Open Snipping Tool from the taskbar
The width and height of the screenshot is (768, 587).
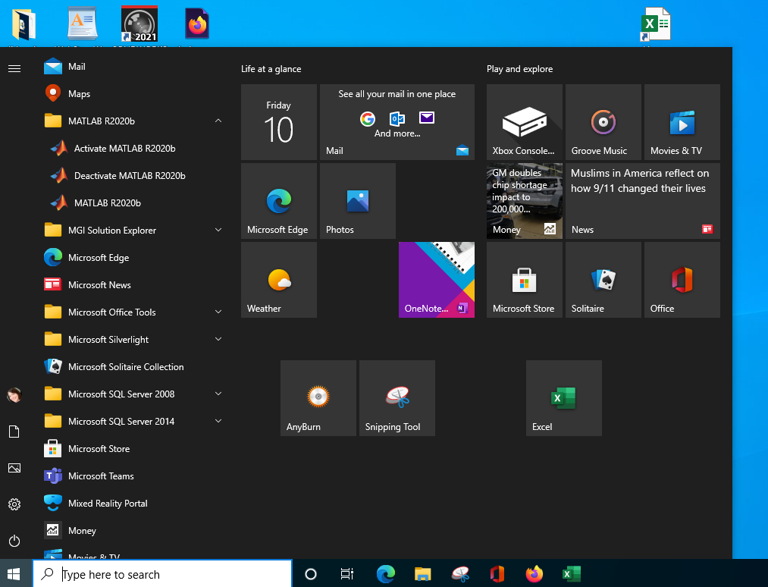coord(460,574)
